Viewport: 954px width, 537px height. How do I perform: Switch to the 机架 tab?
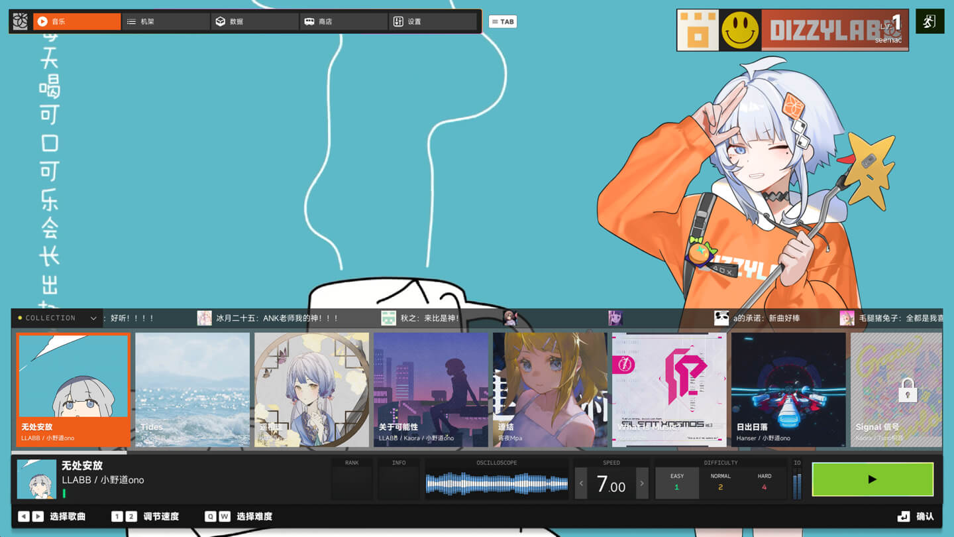click(x=166, y=22)
